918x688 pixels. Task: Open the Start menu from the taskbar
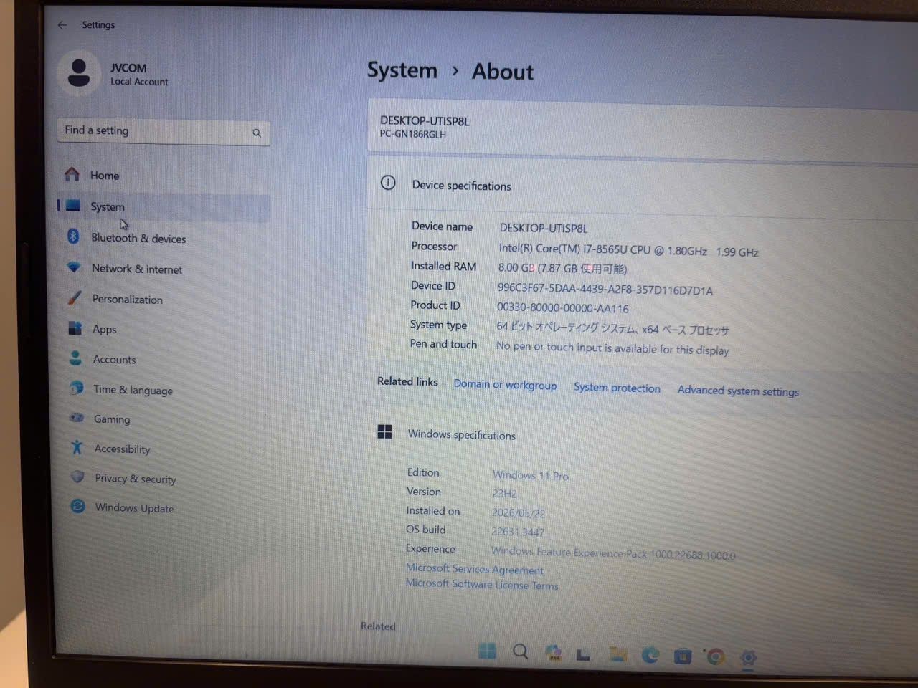(487, 651)
